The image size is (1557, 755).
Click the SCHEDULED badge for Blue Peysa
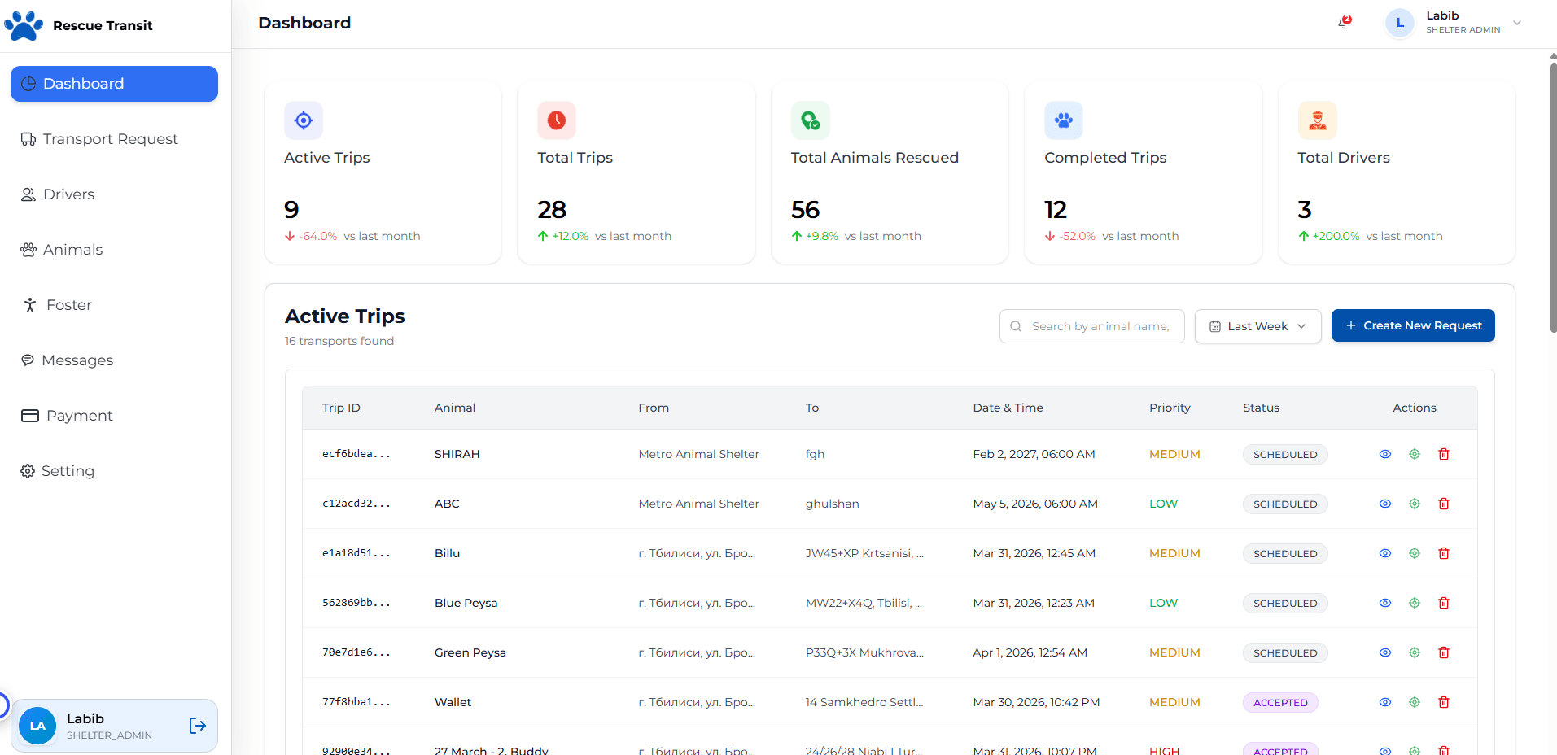click(1285, 603)
